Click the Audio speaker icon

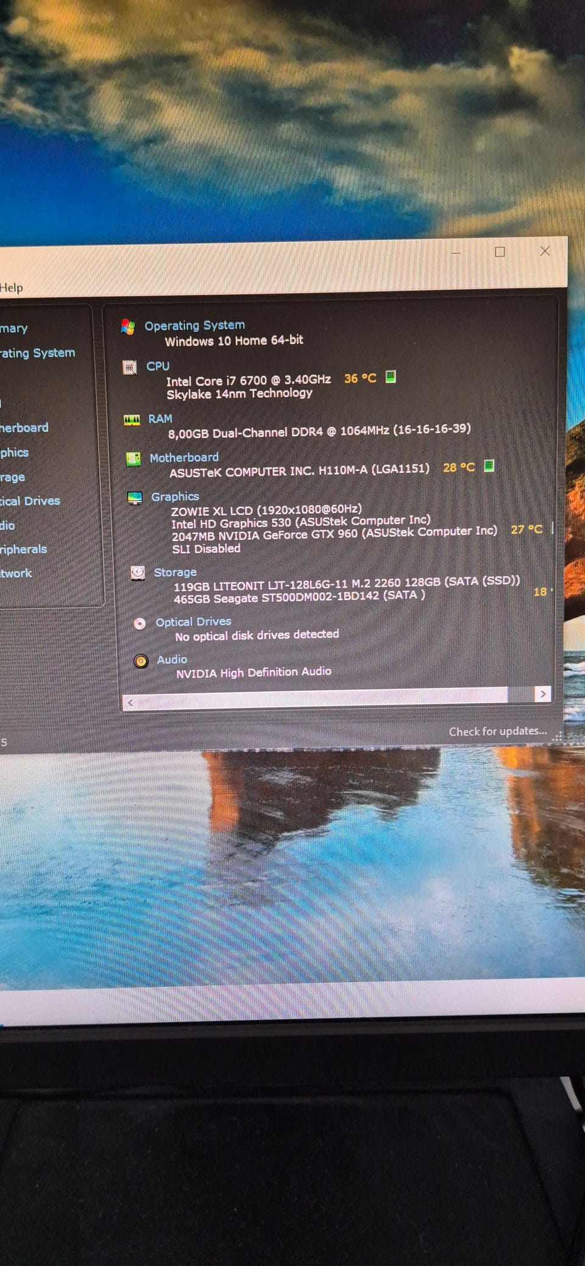pyautogui.click(x=141, y=661)
